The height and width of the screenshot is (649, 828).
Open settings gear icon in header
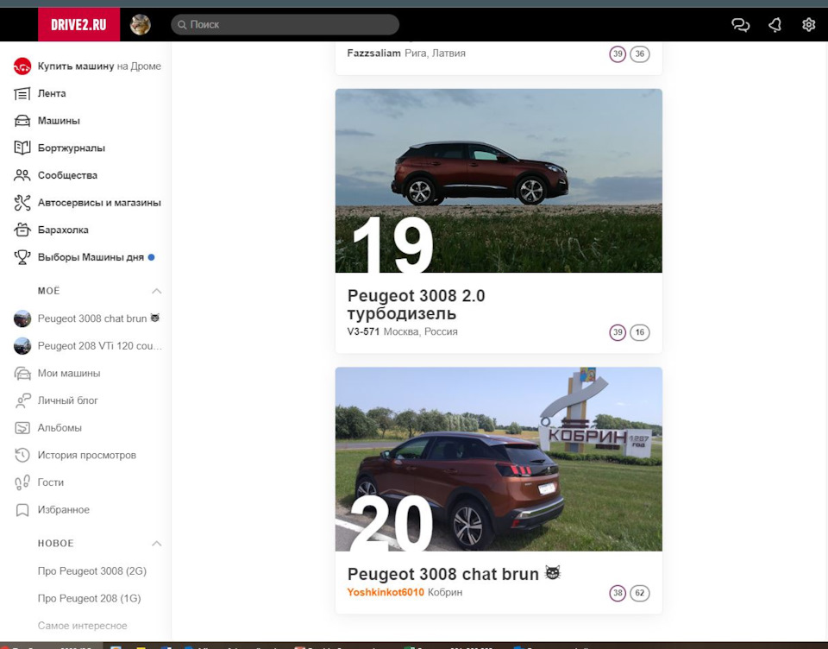[808, 24]
